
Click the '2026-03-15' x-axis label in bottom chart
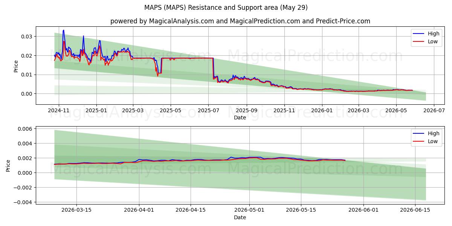76,211
